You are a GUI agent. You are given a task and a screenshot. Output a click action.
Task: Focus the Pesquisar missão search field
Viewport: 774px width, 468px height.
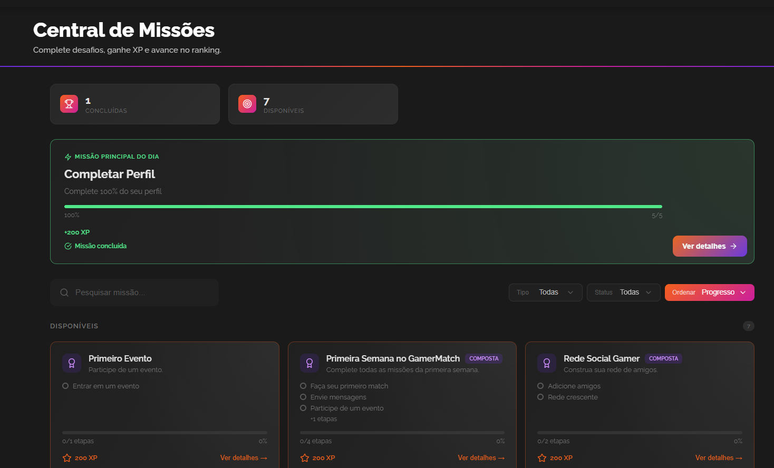tap(140, 292)
